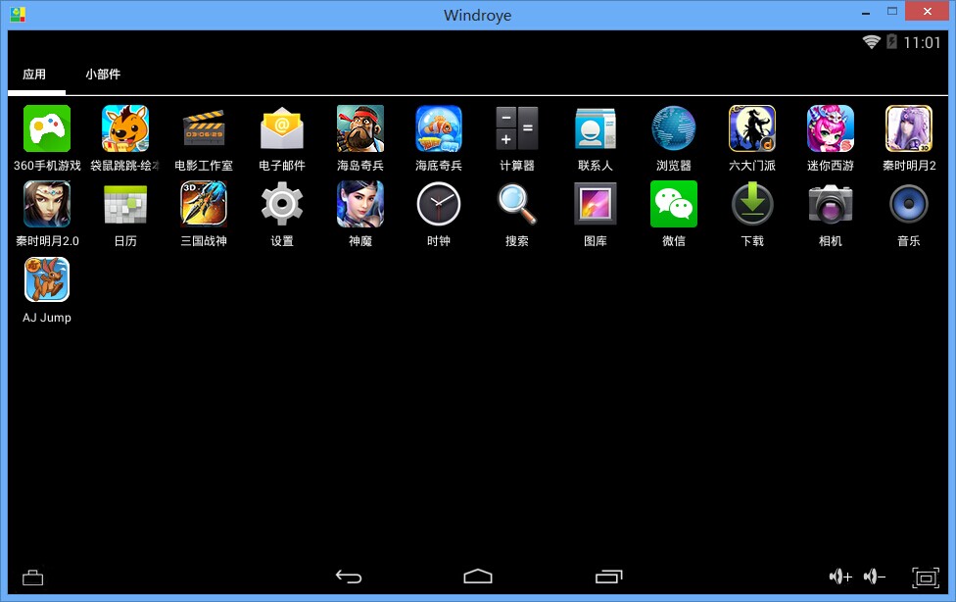Open the 360手机游戏 app
Viewport: 956px width, 602px height.
click(47, 128)
